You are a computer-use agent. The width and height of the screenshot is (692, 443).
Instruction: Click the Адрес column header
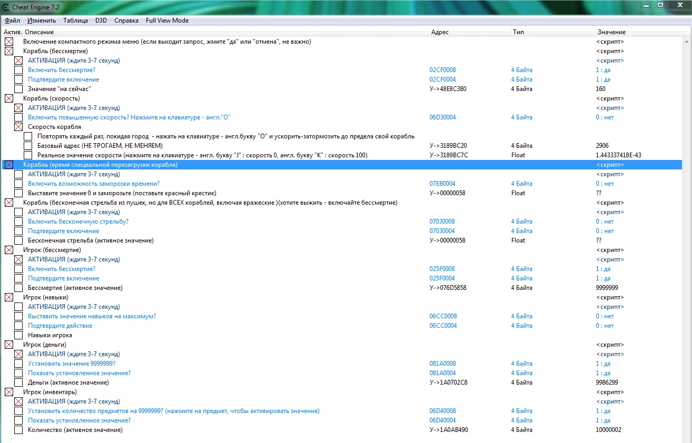click(x=440, y=32)
